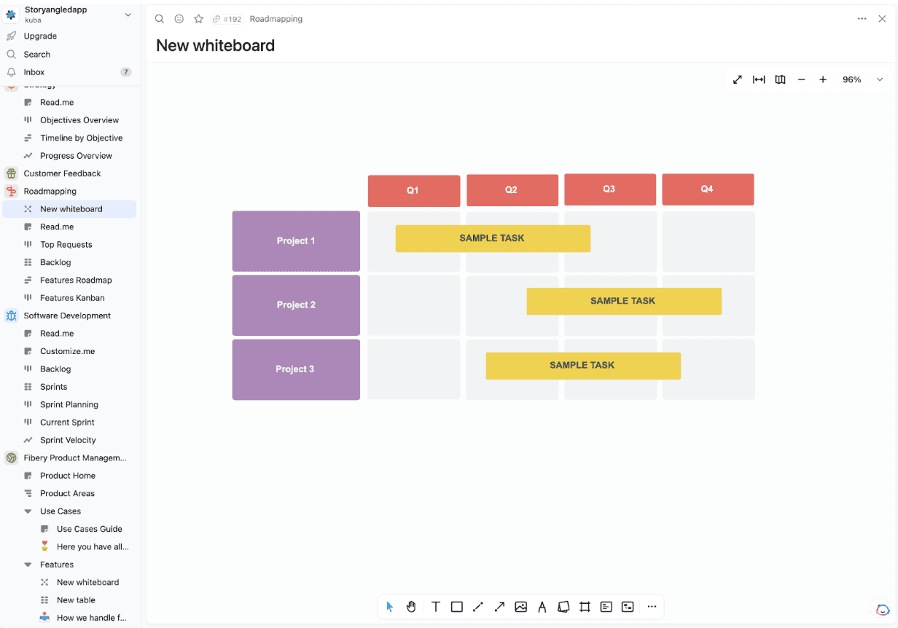Select the arrow connector tool
Viewport: 898px width, 628px height.
pos(499,606)
